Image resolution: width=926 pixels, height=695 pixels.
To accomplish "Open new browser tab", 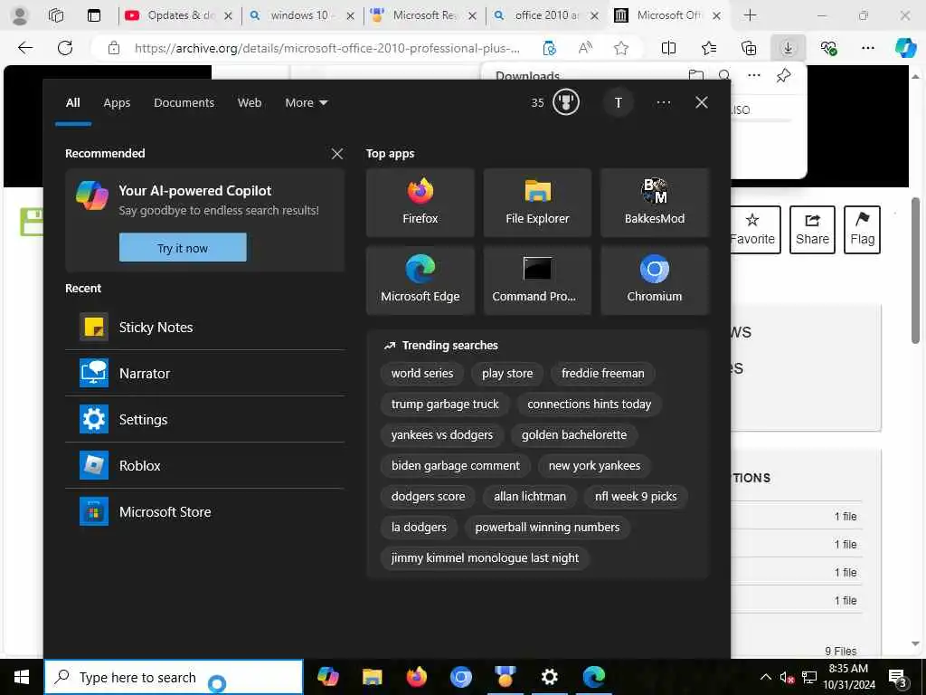I will click(750, 15).
